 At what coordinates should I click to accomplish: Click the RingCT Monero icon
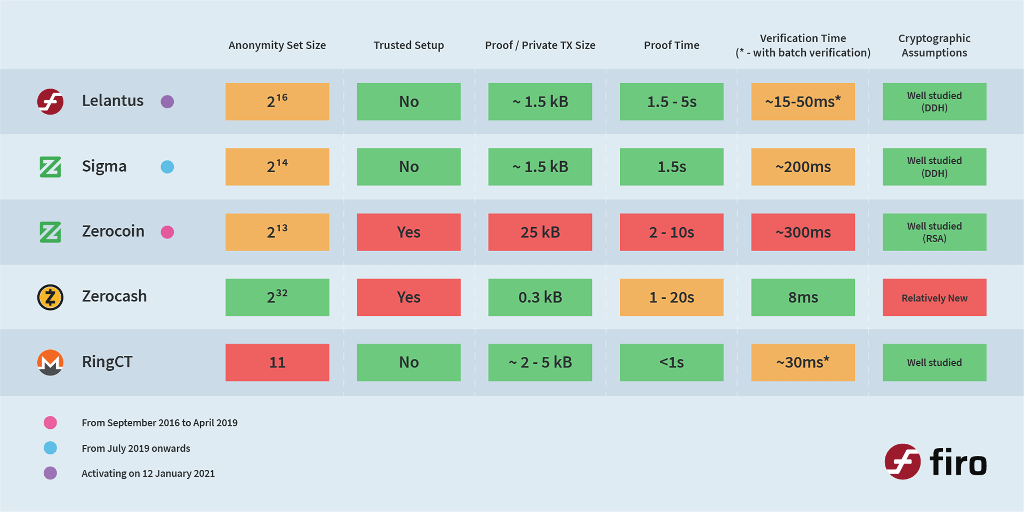(50, 362)
